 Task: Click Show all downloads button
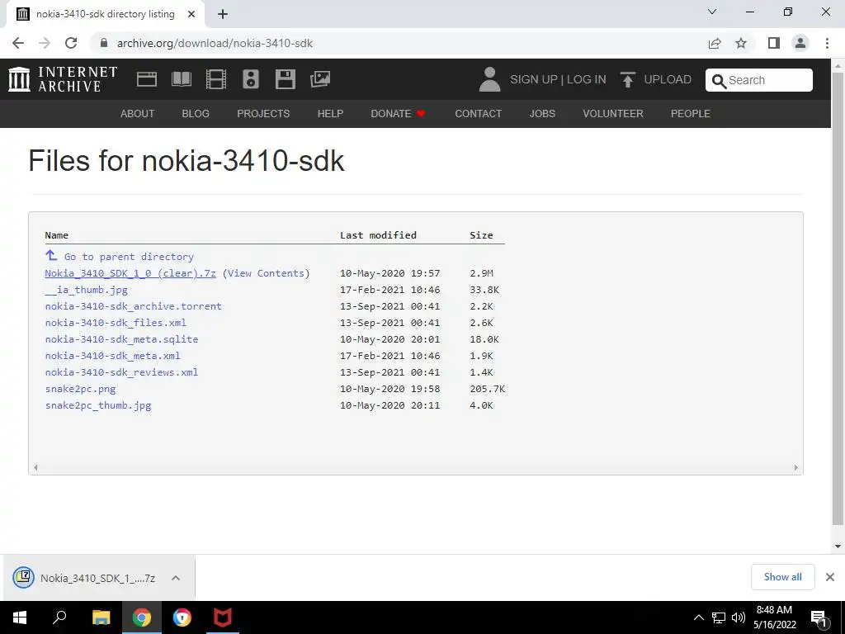782,577
